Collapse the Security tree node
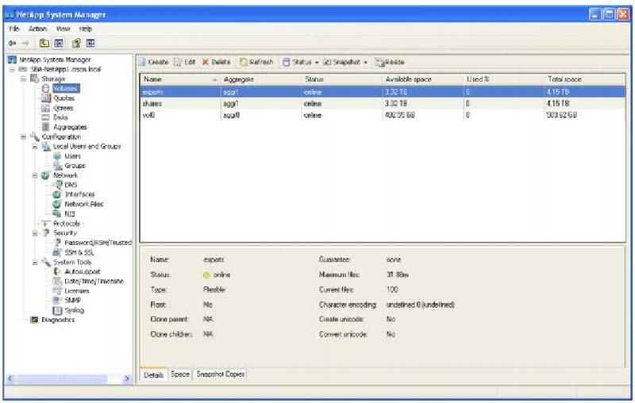 click(35, 233)
